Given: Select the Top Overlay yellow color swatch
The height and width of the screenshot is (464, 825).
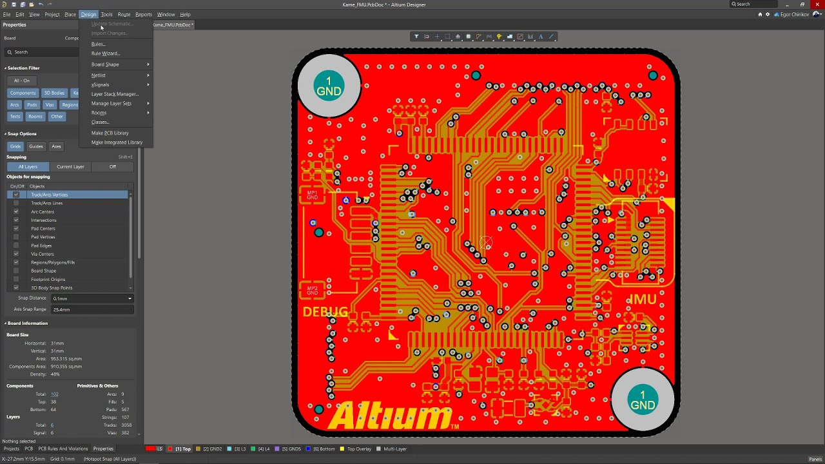Looking at the screenshot, I should (342, 449).
